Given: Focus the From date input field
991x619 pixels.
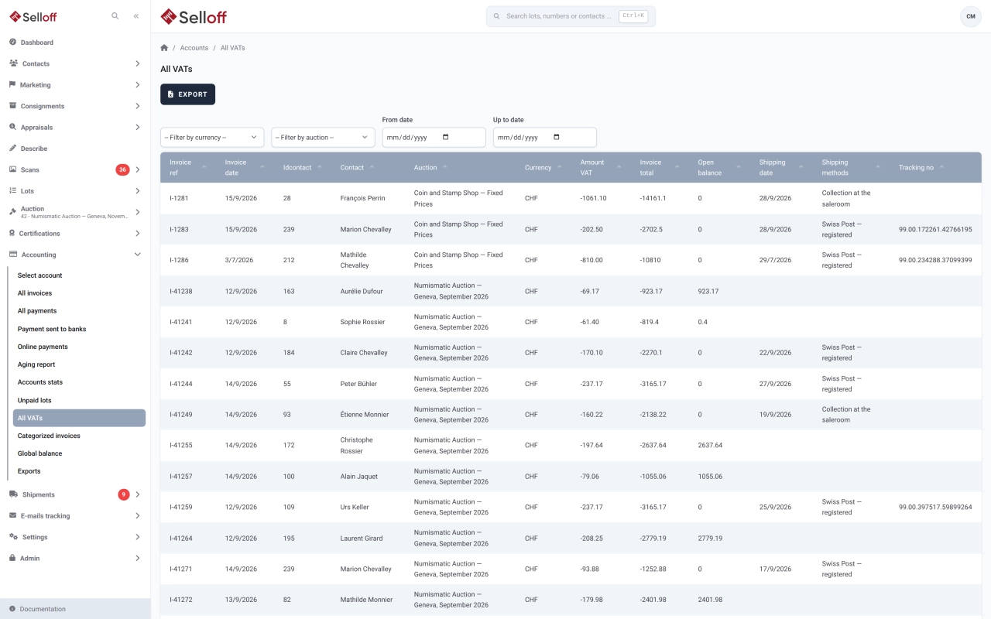Looking at the screenshot, I should pos(434,138).
